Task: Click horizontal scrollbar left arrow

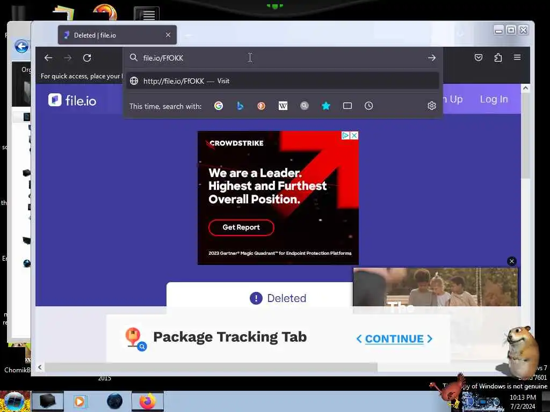Action: pyautogui.click(x=40, y=367)
